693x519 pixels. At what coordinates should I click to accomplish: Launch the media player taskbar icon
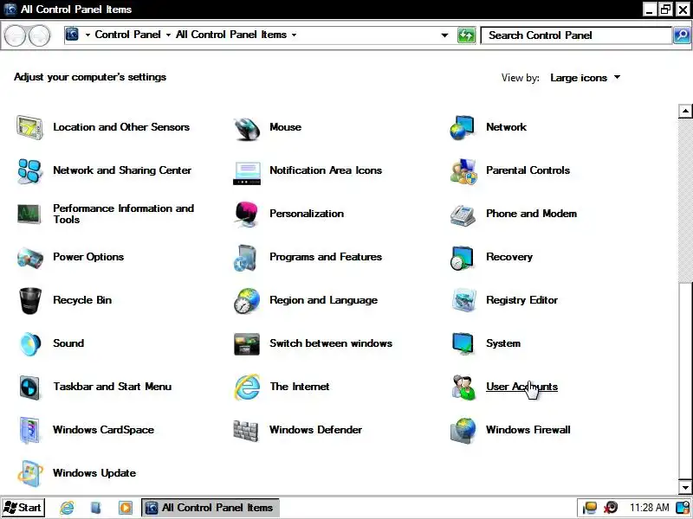[x=126, y=508]
